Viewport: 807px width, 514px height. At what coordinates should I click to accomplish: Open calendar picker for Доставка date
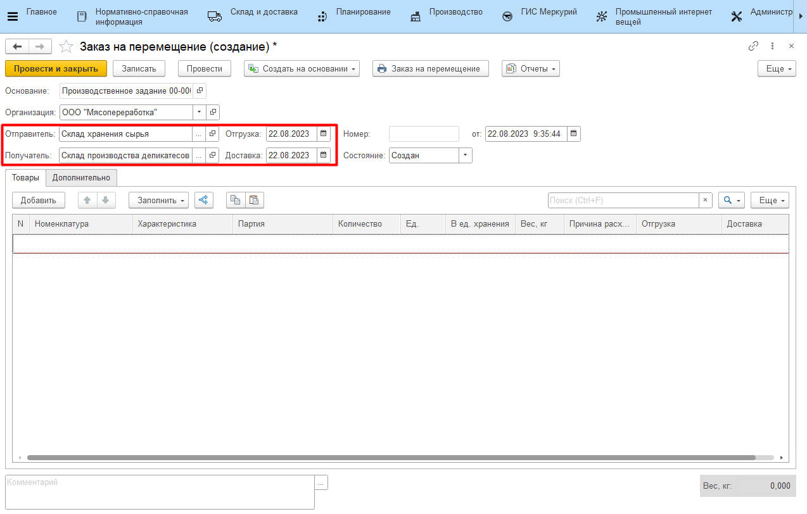[x=324, y=155]
